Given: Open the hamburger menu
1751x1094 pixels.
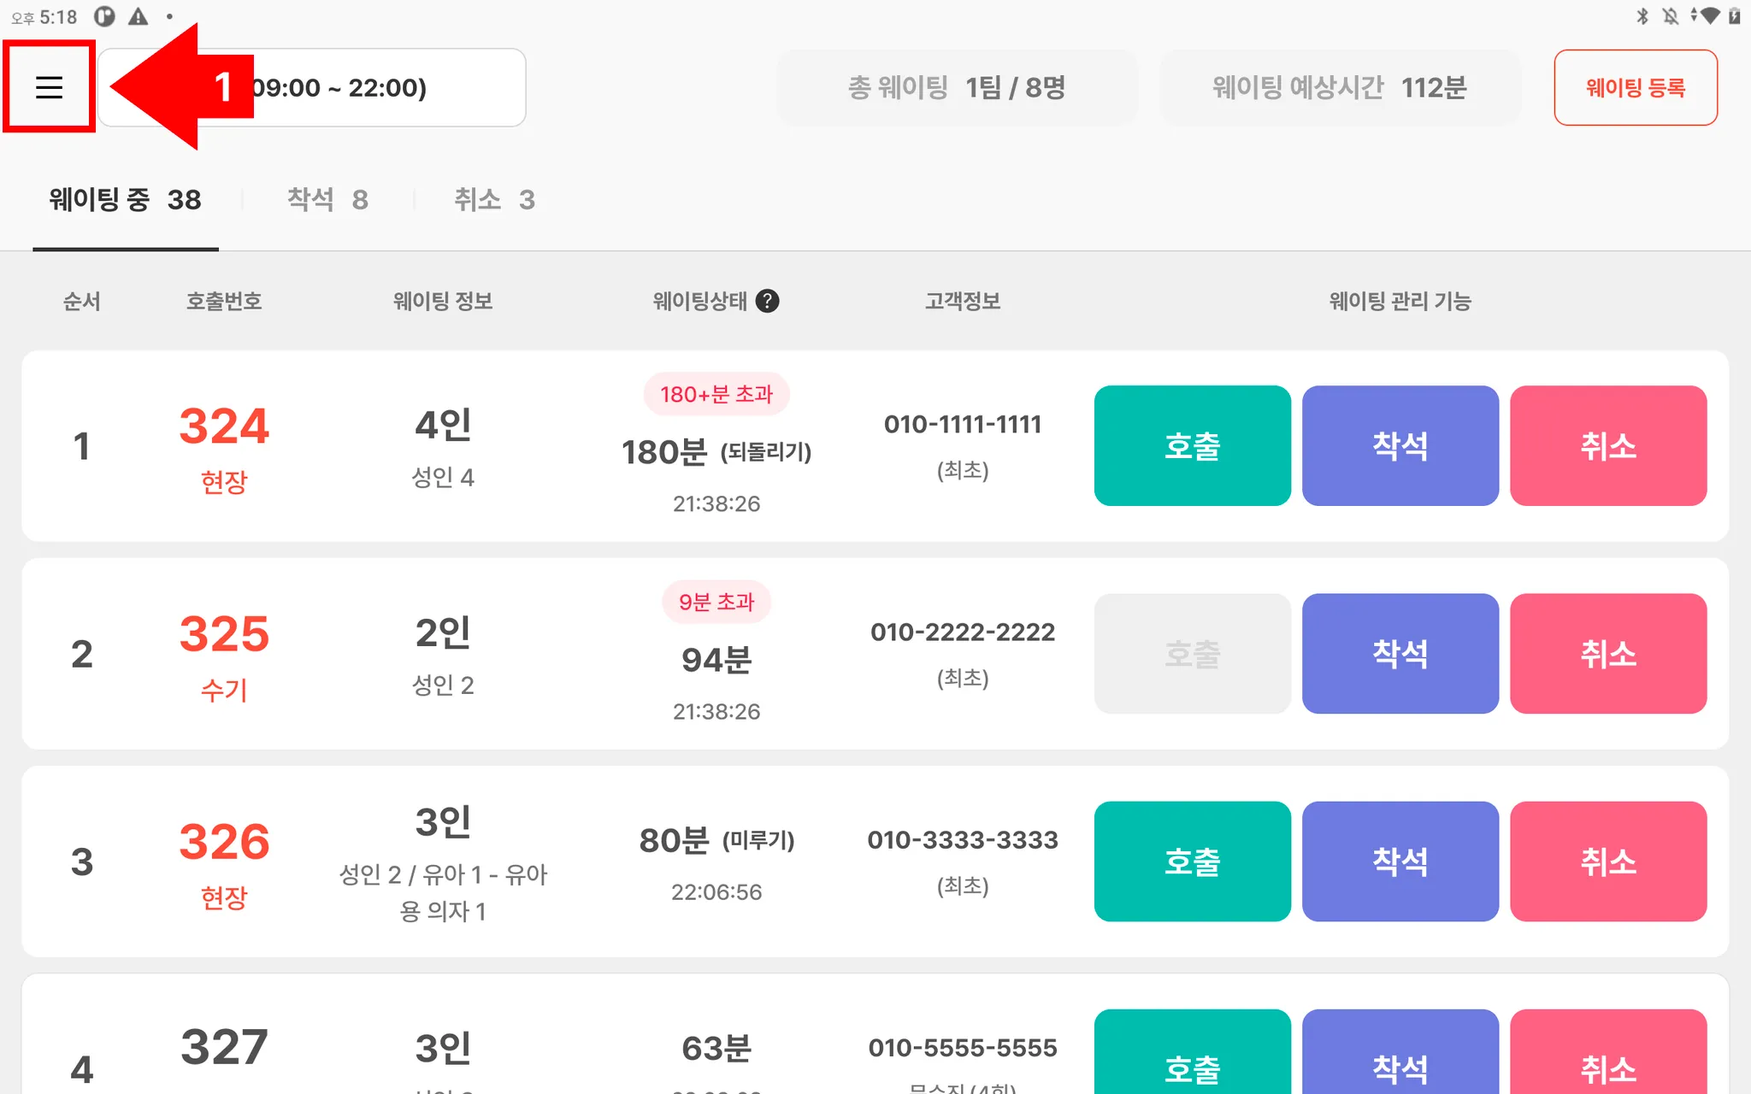Looking at the screenshot, I should click(49, 86).
